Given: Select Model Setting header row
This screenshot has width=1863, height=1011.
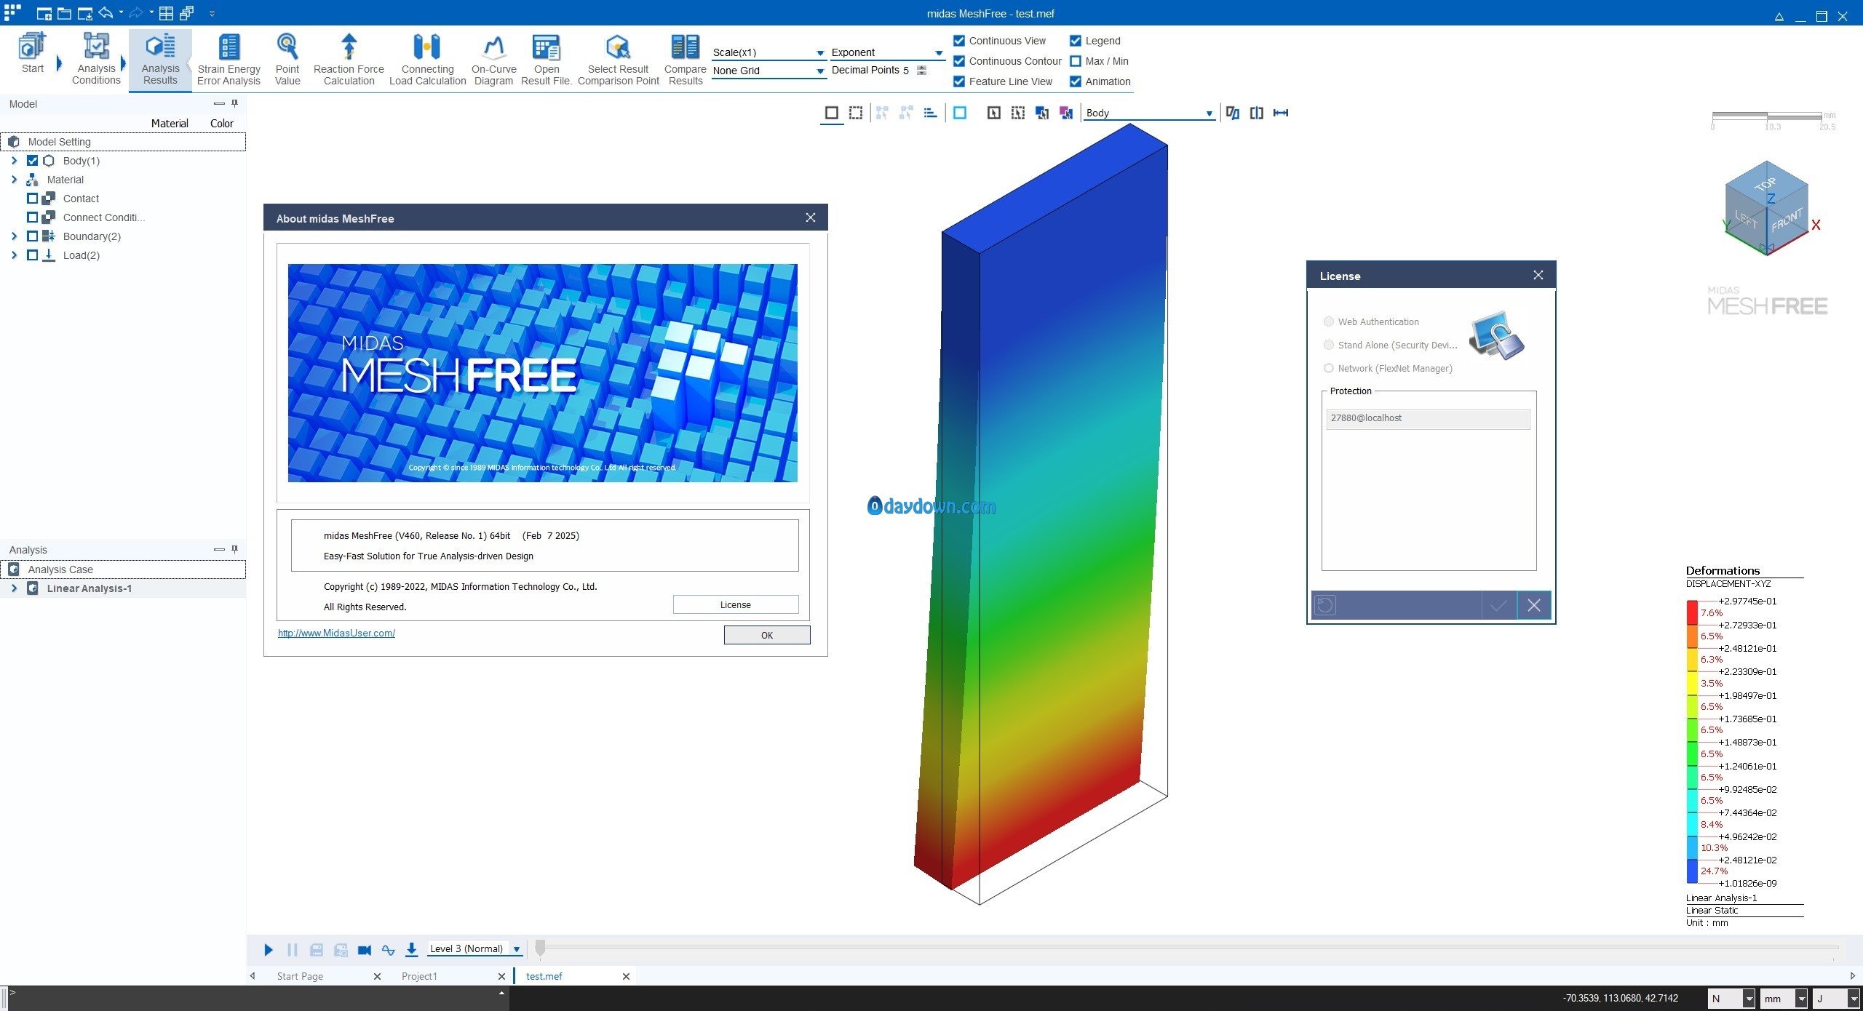Looking at the screenshot, I should coord(124,142).
